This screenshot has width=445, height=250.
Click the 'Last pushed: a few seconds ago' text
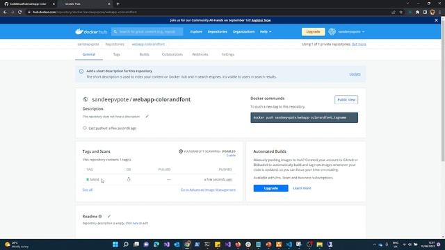tap(113, 128)
